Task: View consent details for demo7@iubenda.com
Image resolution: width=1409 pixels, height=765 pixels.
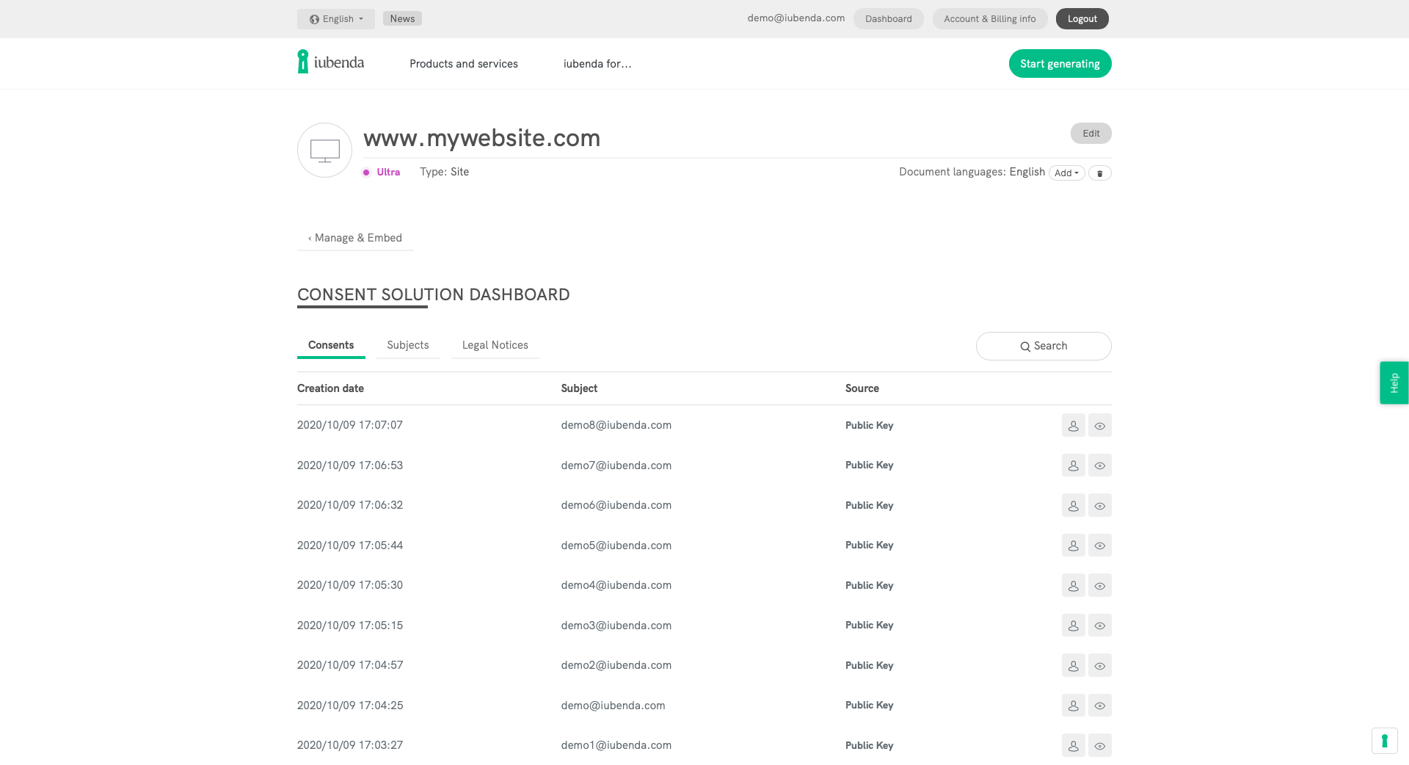Action: [1099, 465]
